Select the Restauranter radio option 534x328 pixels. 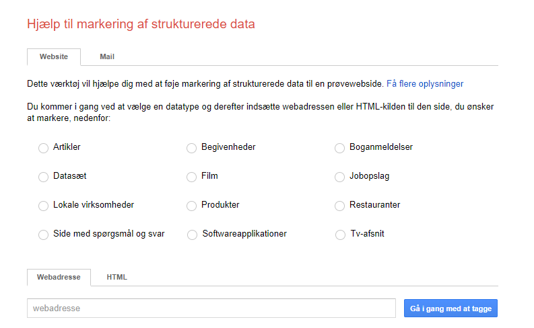(x=340, y=206)
